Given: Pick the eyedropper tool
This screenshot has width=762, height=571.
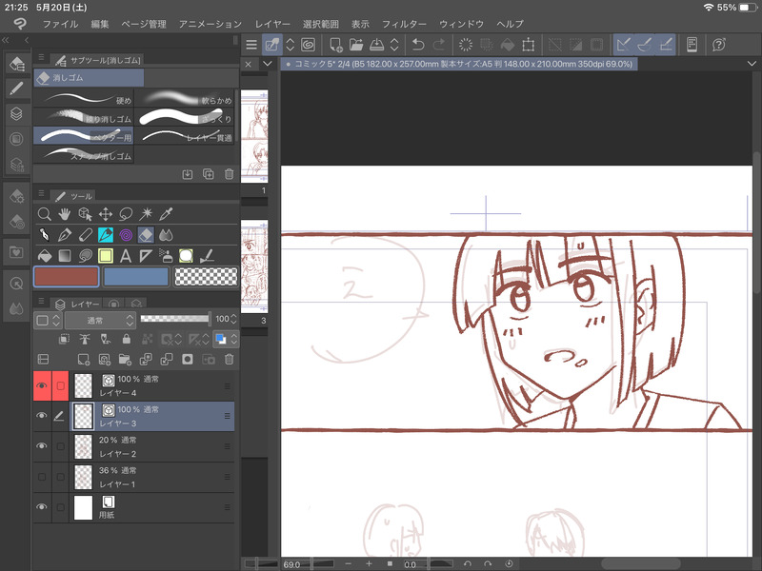Looking at the screenshot, I should point(167,214).
